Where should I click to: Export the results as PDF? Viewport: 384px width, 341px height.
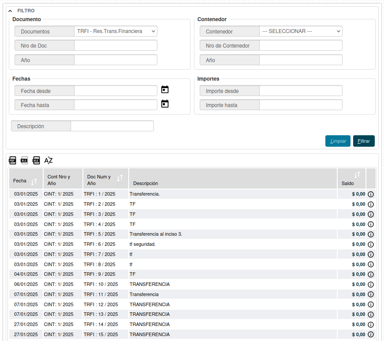coord(12,160)
